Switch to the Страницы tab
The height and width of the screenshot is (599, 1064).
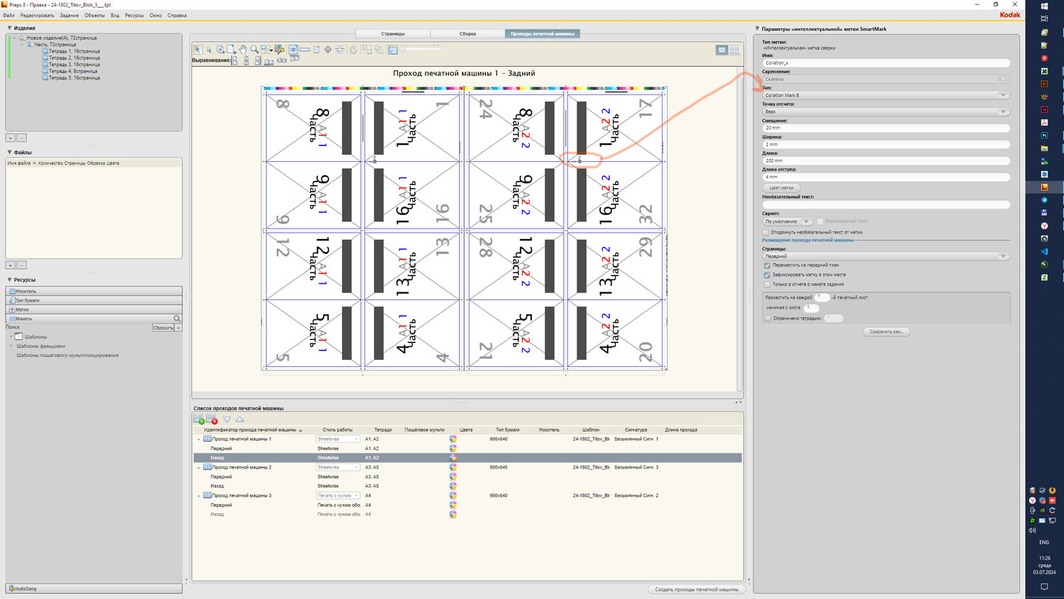click(x=392, y=33)
